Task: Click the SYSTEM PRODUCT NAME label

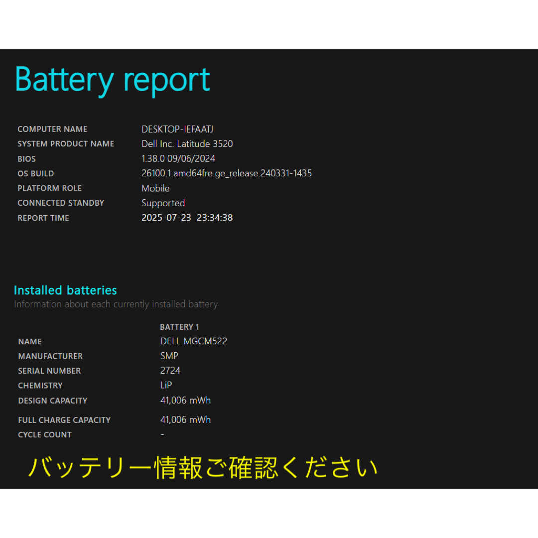Action: (x=66, y=144)
